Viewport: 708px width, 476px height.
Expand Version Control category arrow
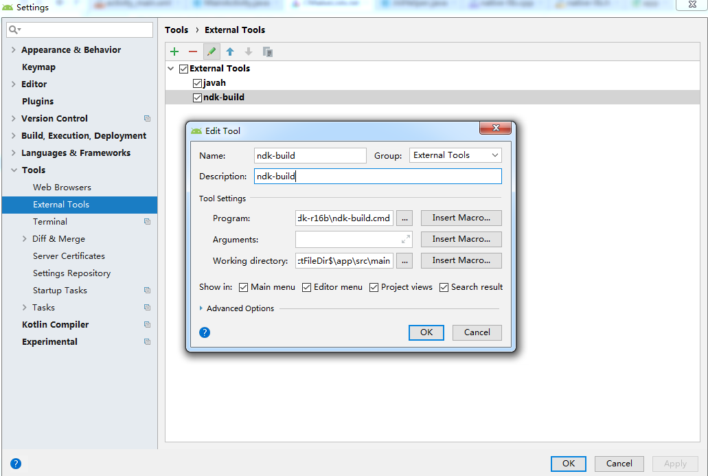pyautogui.click(x=13, y=118)
